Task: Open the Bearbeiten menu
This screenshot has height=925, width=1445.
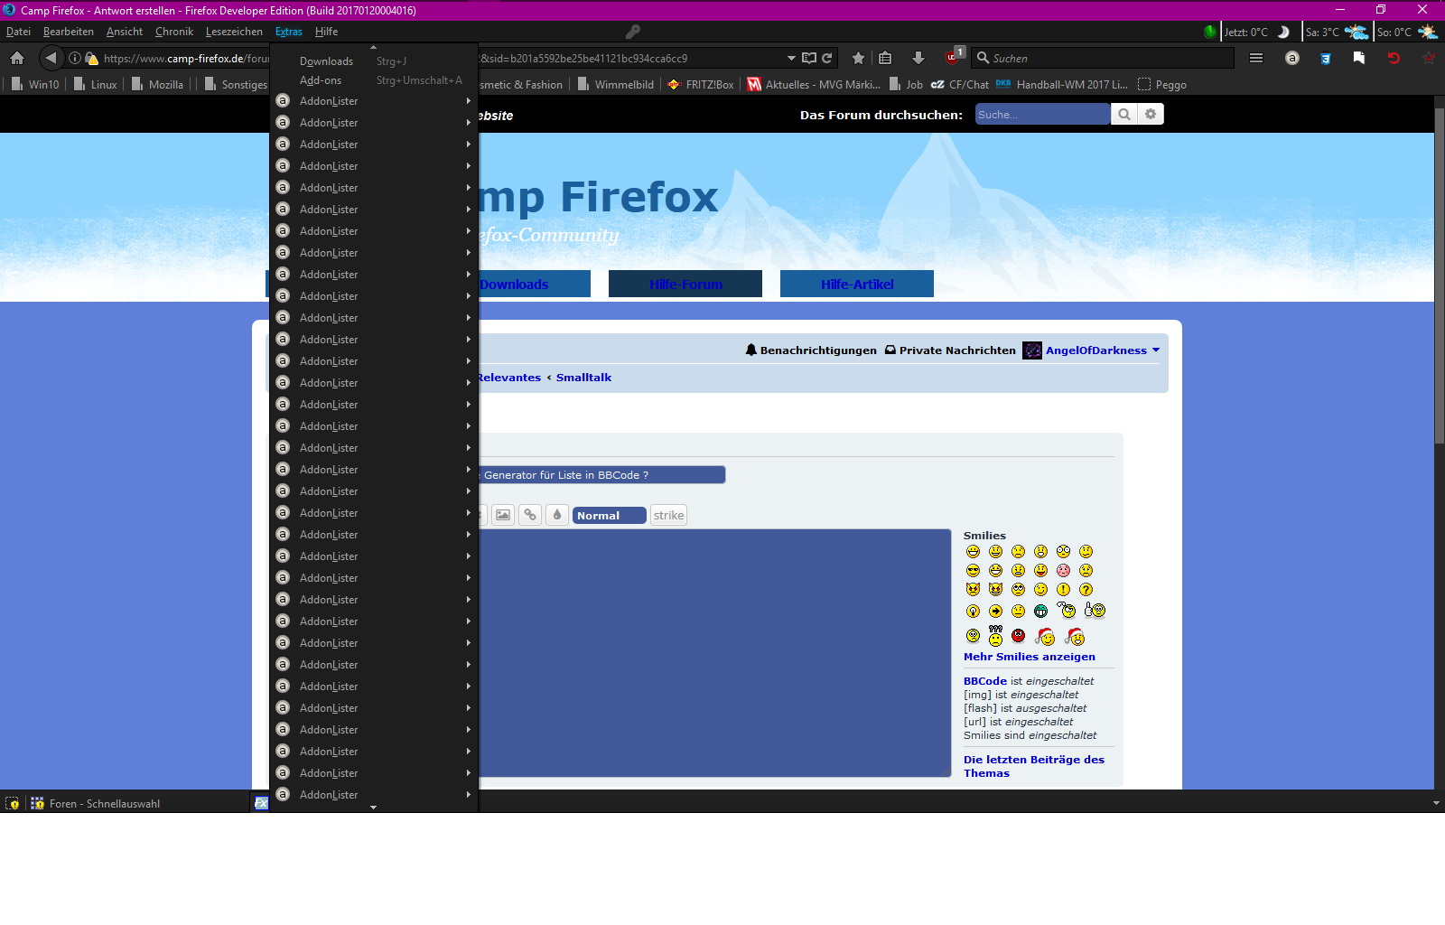Action: coord(69,32)
